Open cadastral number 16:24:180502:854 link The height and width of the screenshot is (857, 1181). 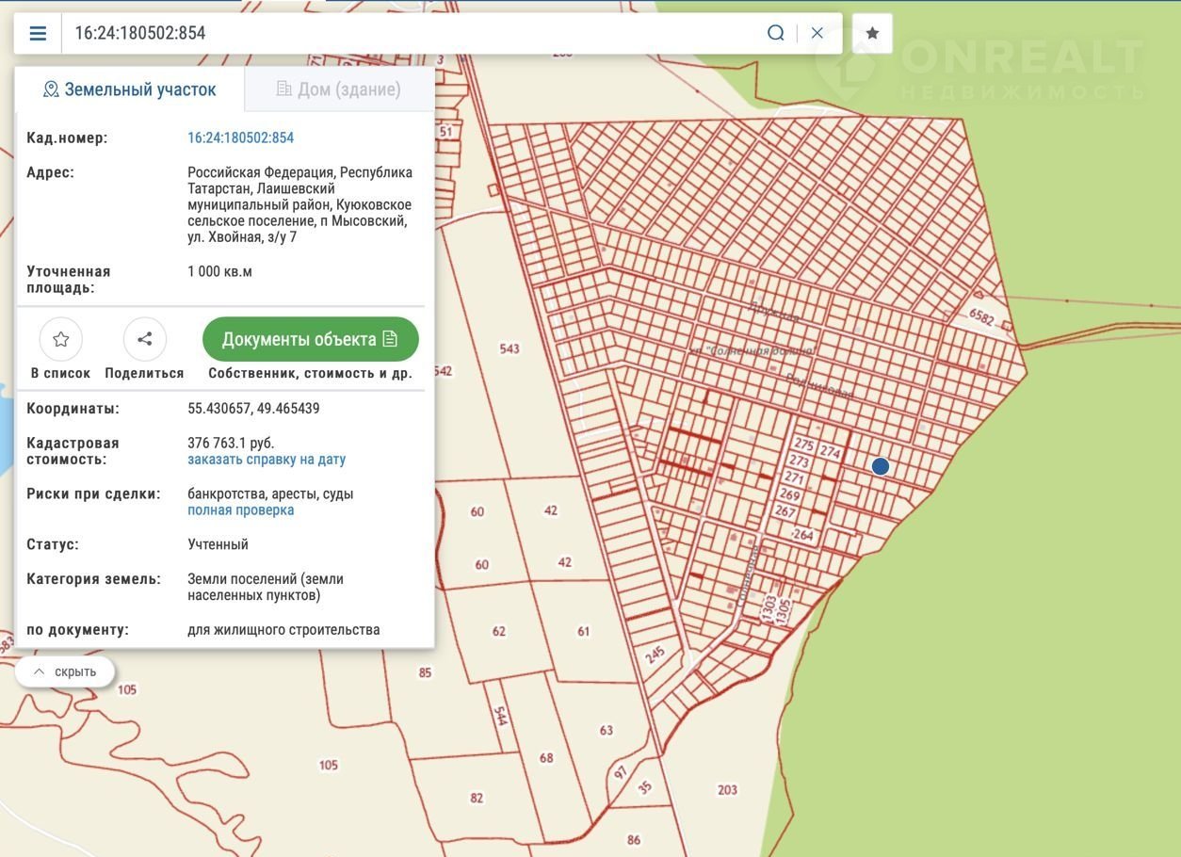click(240, 137)
